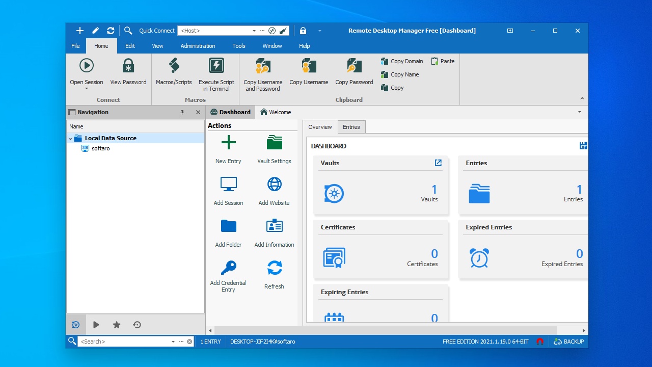Open the Tools ribbon tab
The image size is (652, 367).
click(x=239, y=46)
